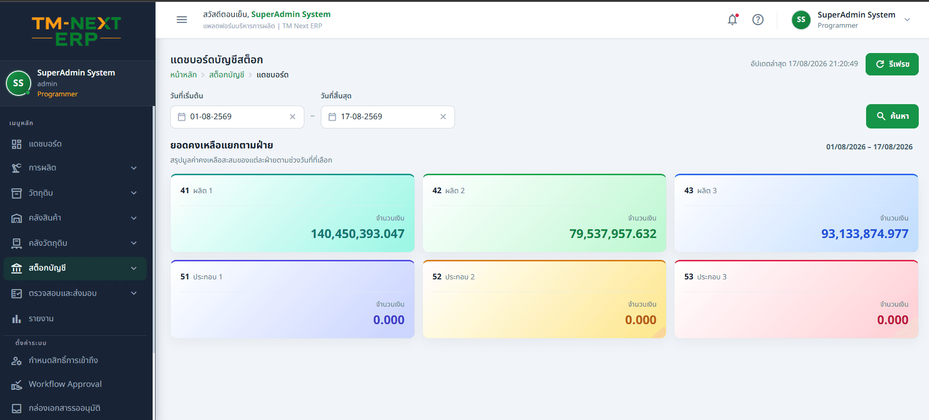Screen dimensions: 929x420
Task: Click the ตรวจสอบและส่งมอบ checklist icon
Action: [x=17, y=293]
